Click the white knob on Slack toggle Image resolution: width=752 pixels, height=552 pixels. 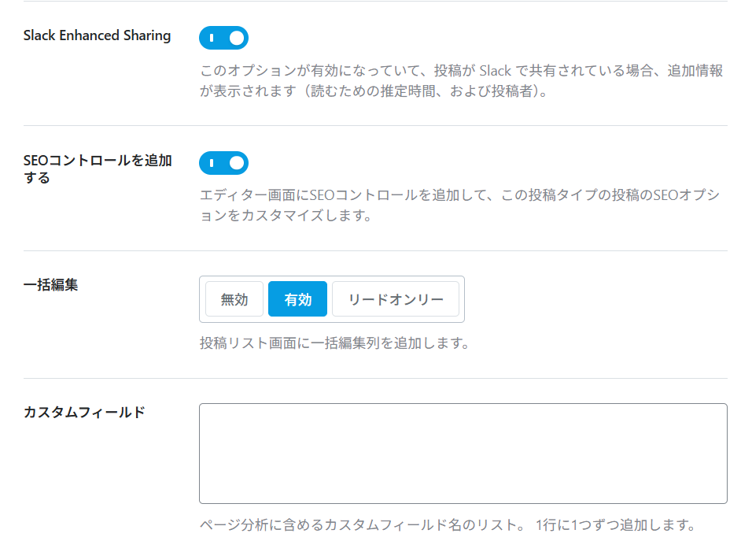pyautogui.click(x=236, y=38)
